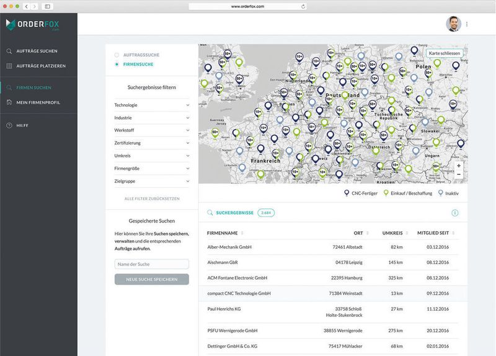The image size is (496, 356).
Task: Reload the page in browser toolbar
Action: point(303,6)
